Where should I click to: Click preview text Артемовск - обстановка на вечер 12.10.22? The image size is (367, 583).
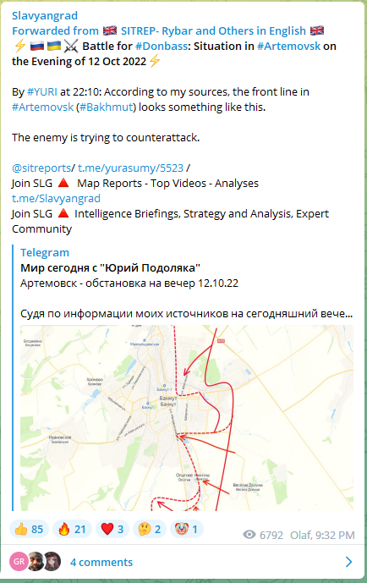(x=129, y=283)
